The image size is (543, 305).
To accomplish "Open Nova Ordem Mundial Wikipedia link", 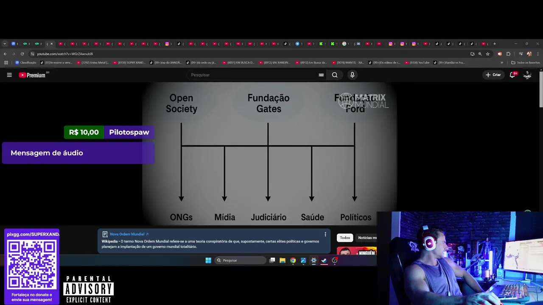I will pos(129,234).
